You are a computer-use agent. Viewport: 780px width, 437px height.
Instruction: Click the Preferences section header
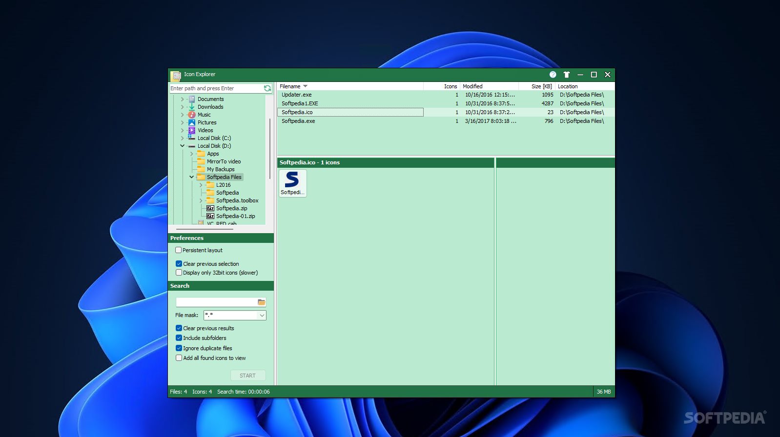point(221,238)
